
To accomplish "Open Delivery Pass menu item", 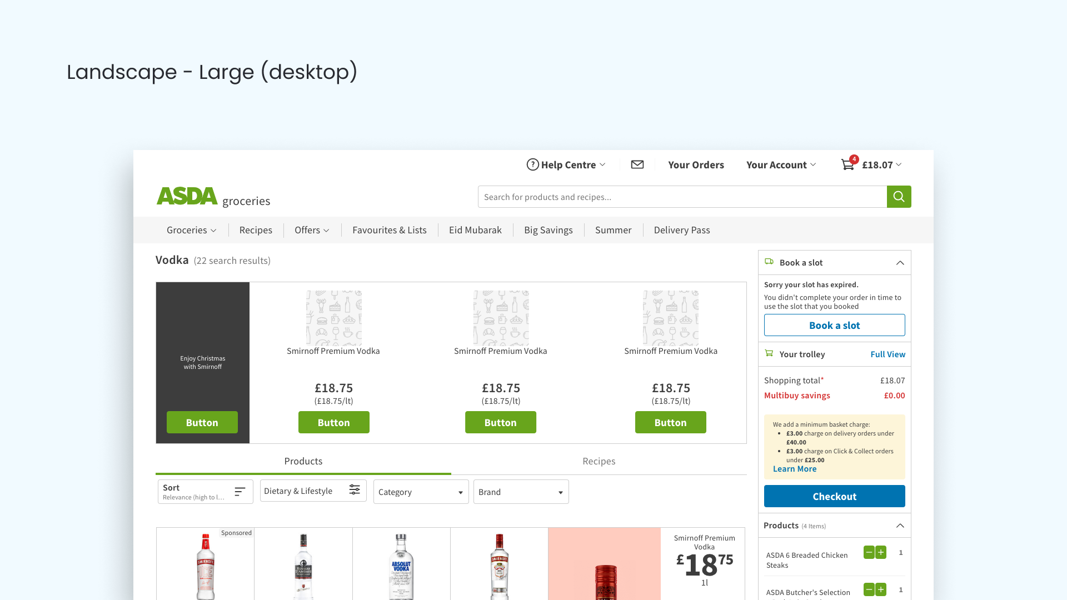I will pos(682,230).
